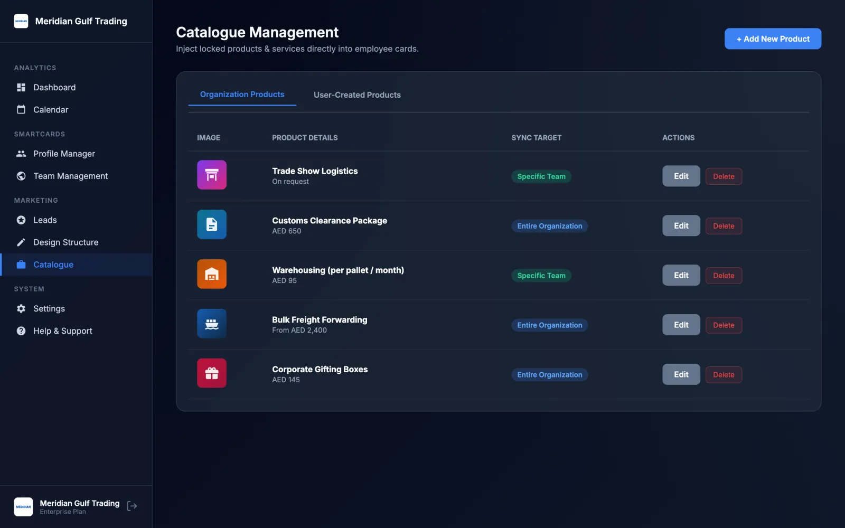Click the 'Enterprise Plan' label in the footer
845x528 pixels.
63,512
